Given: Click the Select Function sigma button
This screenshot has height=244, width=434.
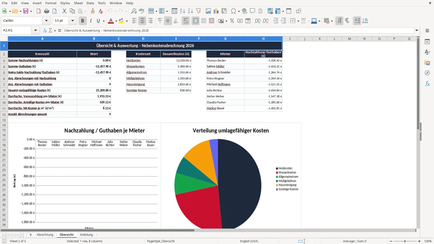Looking at the screenshot, I should [50, 30].
